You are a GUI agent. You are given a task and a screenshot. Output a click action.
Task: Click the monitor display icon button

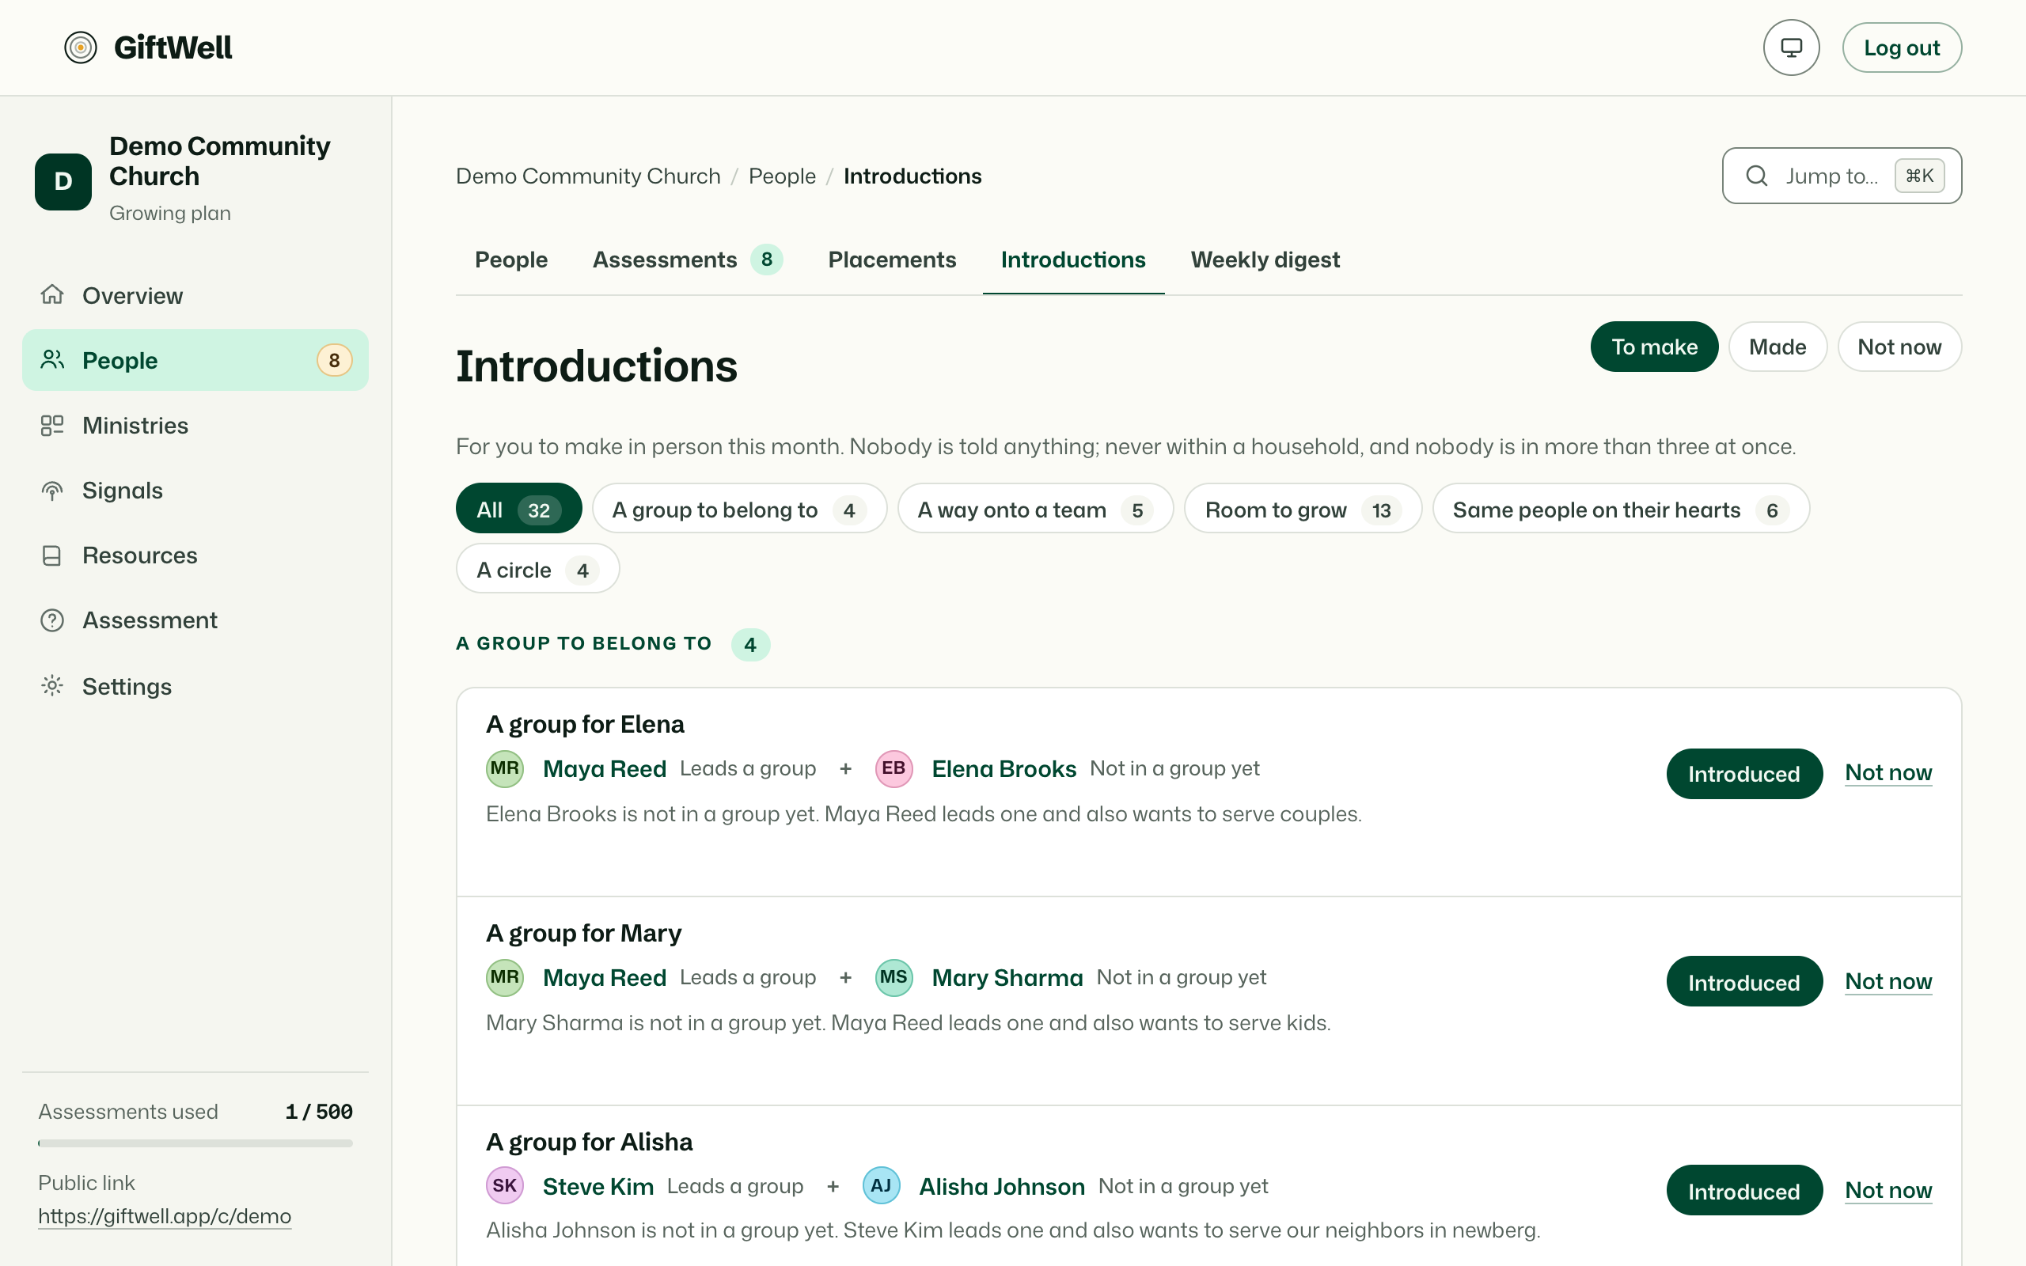(1791, 47)
